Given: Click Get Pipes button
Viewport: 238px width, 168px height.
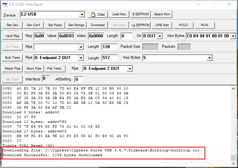Looking at the screenshot, I should click(x=55, y=25).
